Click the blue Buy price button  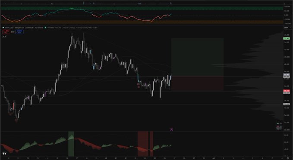(x=19, y=32)
